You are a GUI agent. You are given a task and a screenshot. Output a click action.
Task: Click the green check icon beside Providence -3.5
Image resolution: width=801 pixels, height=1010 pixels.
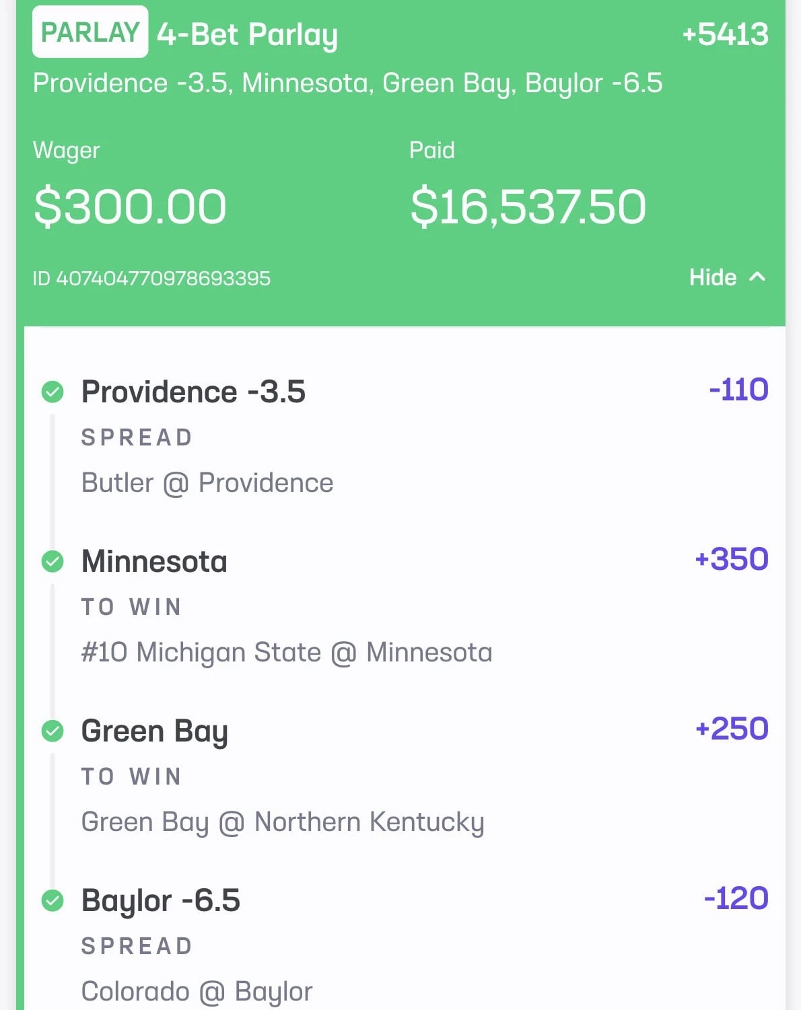tap(53, 392)
